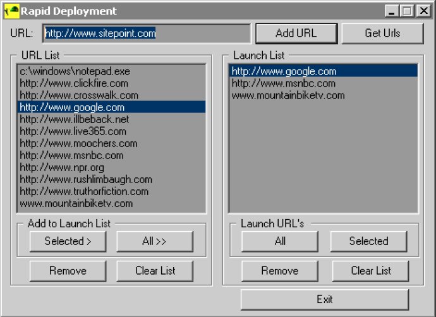Image resolution: width=436 pixels, height=317 pixels.
Task: Select http://www.illbeback.net in URL List
Action: 111,119
